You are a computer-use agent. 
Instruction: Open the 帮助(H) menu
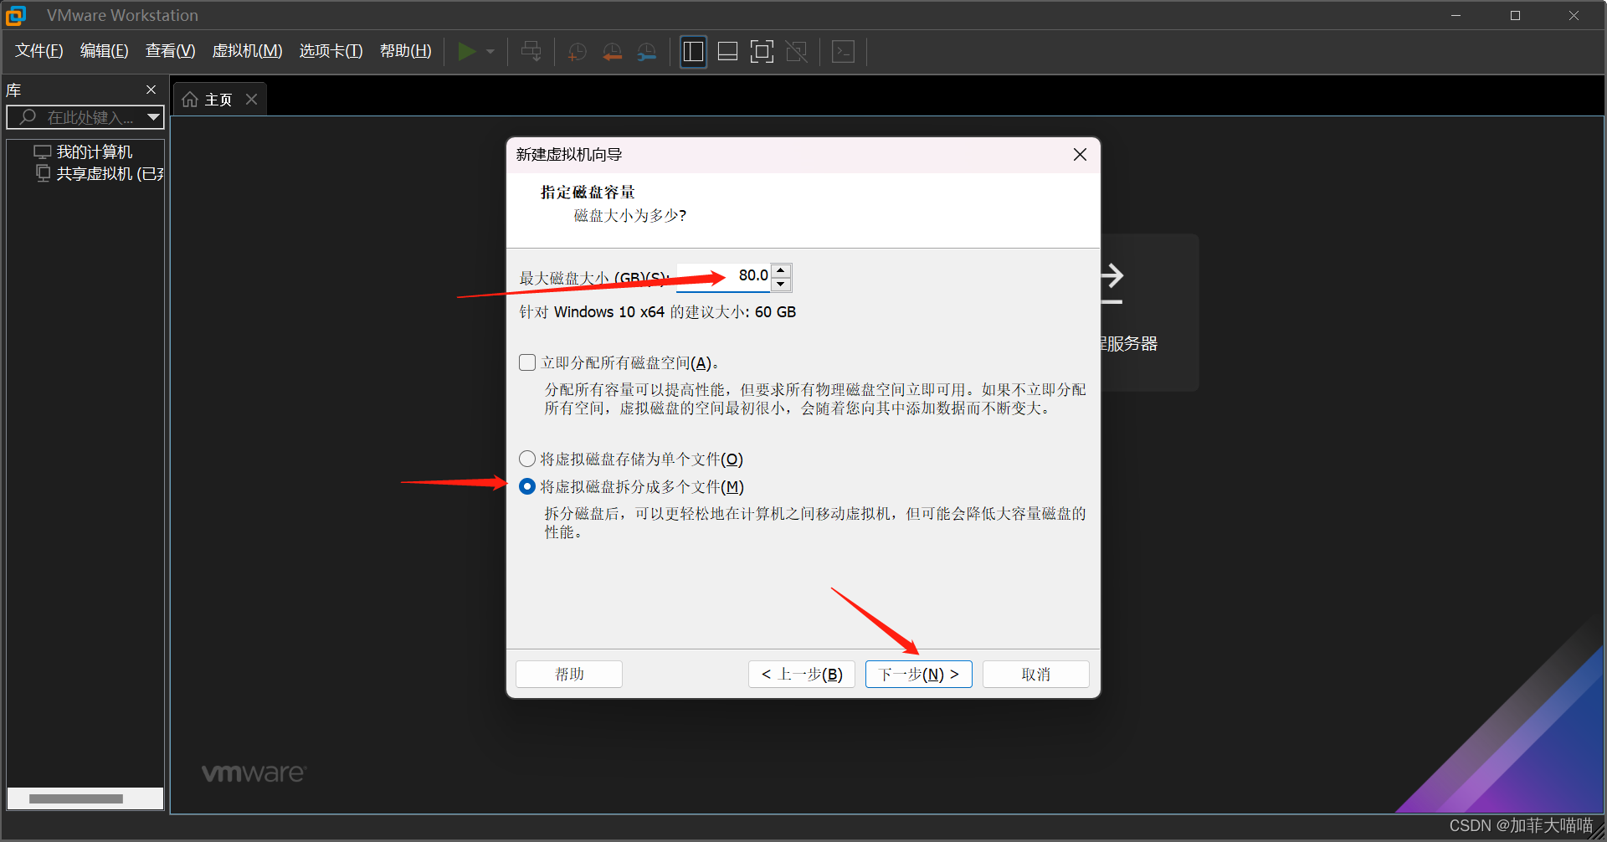[x=406, y=51]
